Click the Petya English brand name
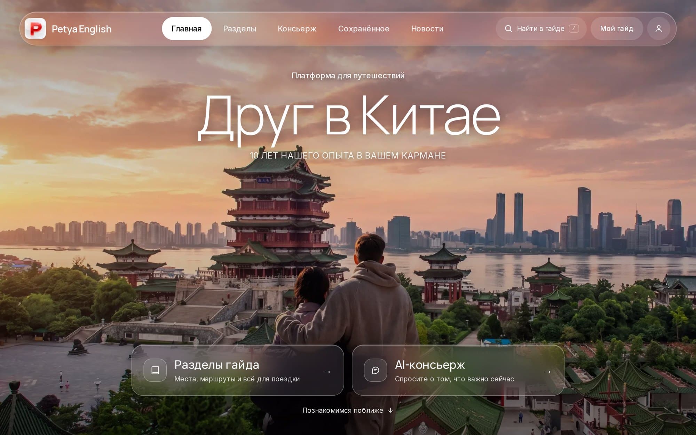The height and width of the screenshot is (435, 696). (82, 29)
